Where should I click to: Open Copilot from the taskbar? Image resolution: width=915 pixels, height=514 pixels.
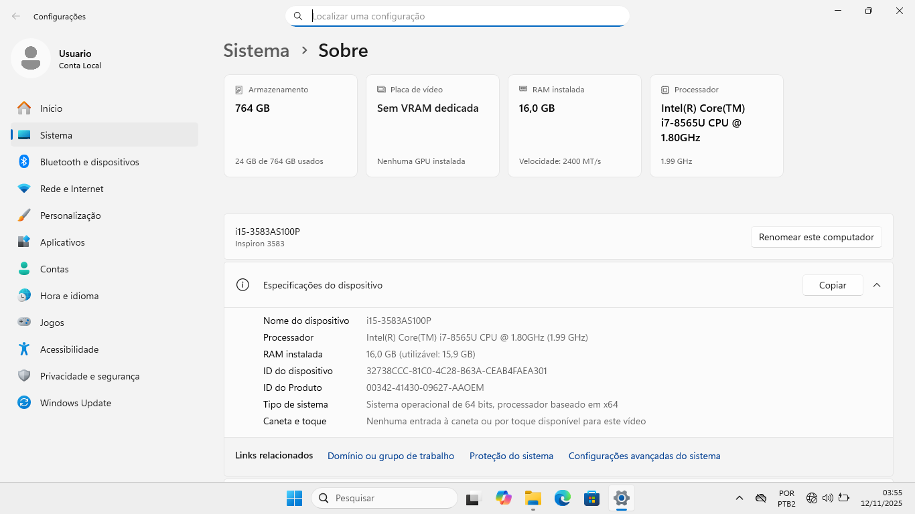503,498
